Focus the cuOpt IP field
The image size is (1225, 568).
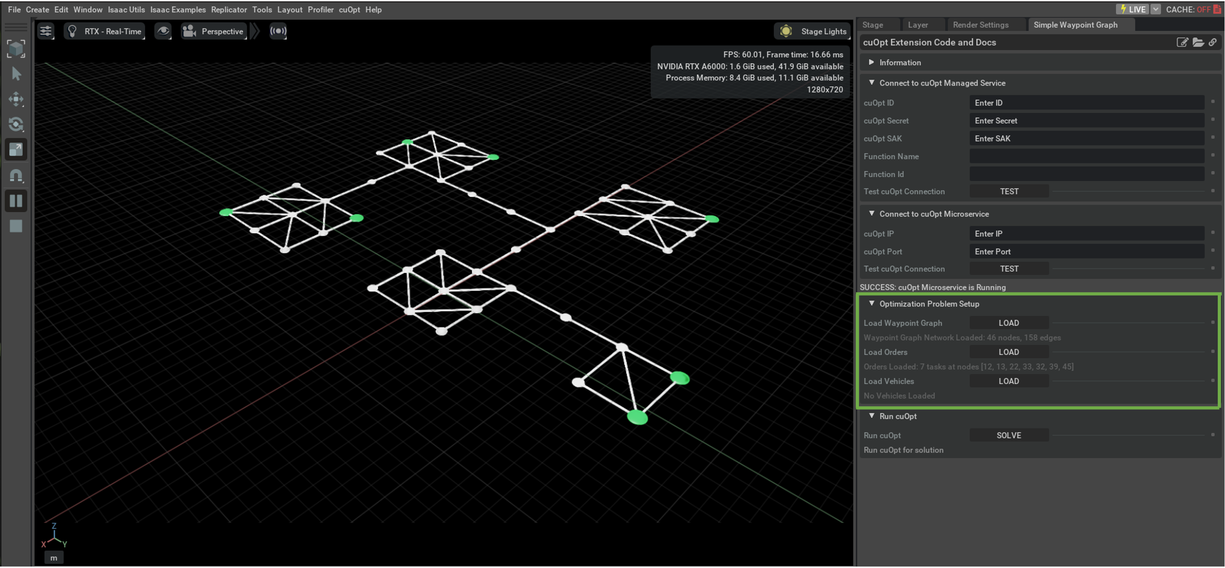1087,234
